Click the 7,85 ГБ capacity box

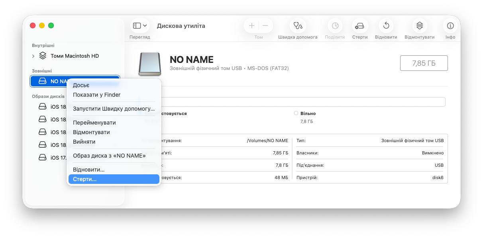click(x=424, y=63)
